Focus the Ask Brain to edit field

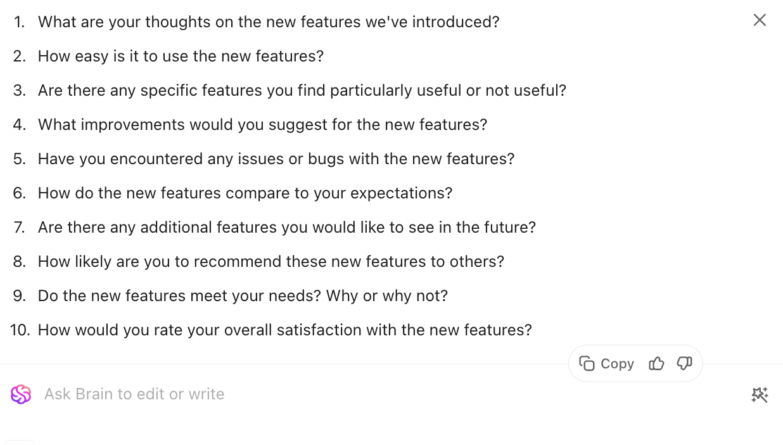(393, 394)
